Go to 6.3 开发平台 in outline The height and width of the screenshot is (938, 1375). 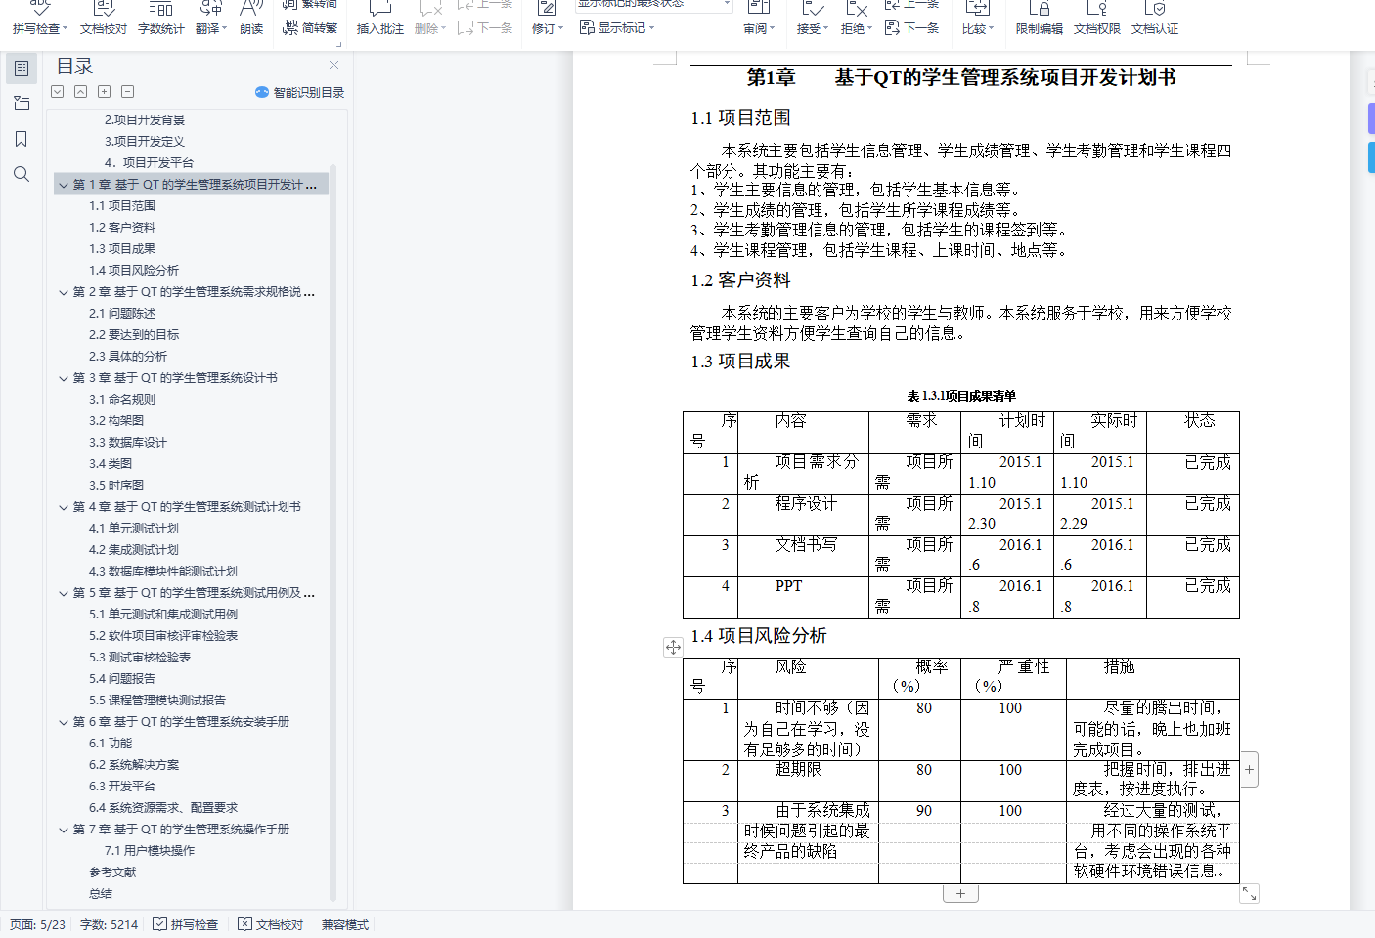(x=122, y=787)
